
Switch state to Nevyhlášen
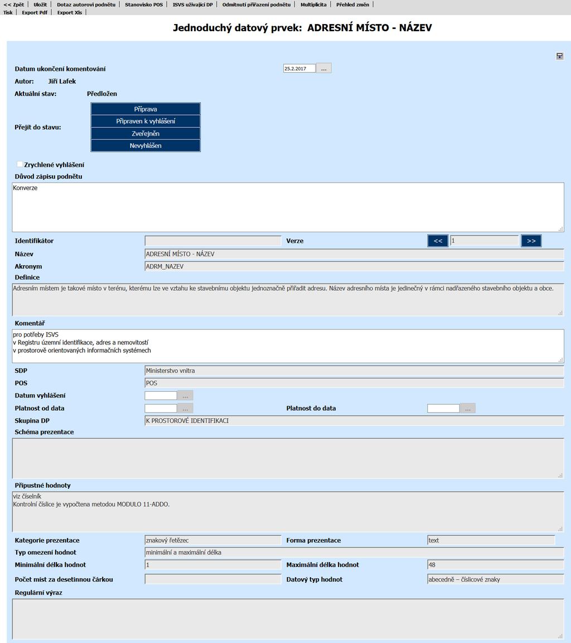(x=146, y=146)
